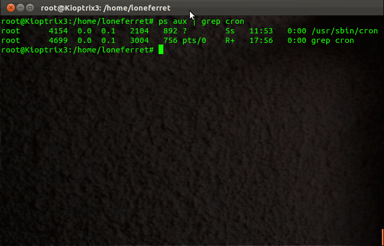Screen dimensions: 384x246
Task: Click the window title root@Kioptrix3: /home/loneferret
Action: [106, 8]
